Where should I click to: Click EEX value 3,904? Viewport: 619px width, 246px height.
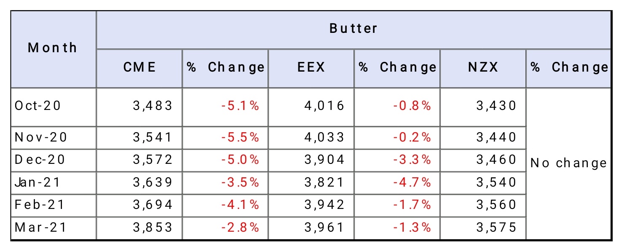click(324, 160)
